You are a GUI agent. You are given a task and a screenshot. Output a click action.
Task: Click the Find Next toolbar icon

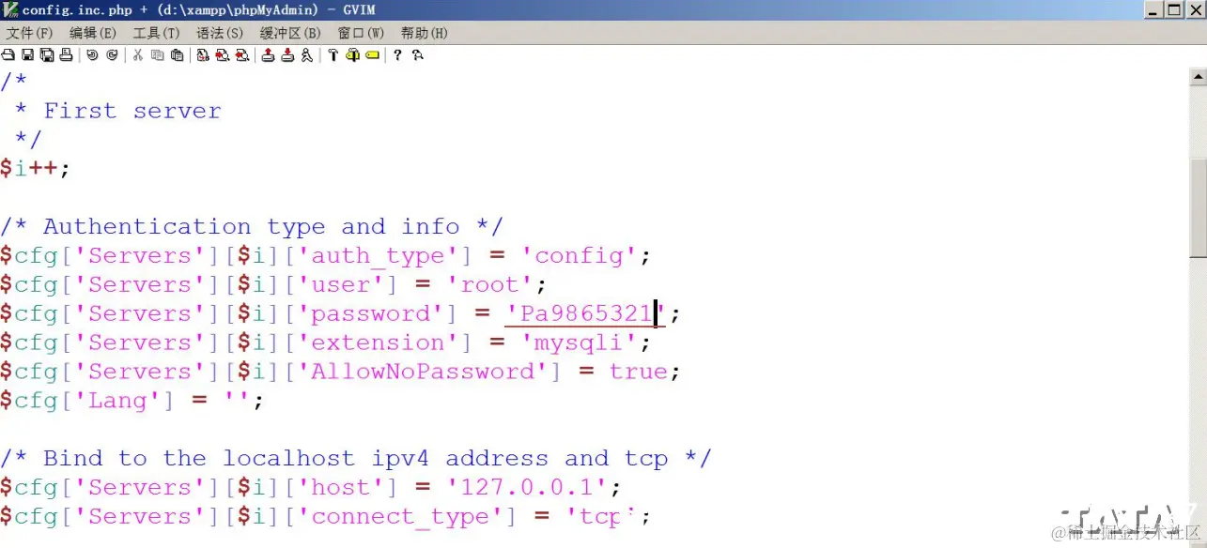tap(223, 55)
